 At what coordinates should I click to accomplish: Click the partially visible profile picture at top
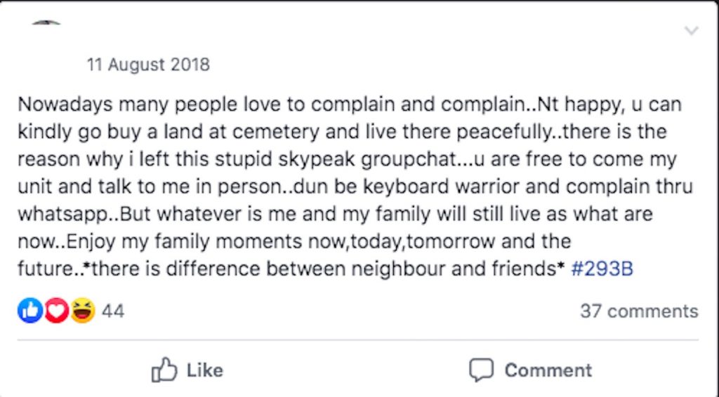[x=46, y=24]
